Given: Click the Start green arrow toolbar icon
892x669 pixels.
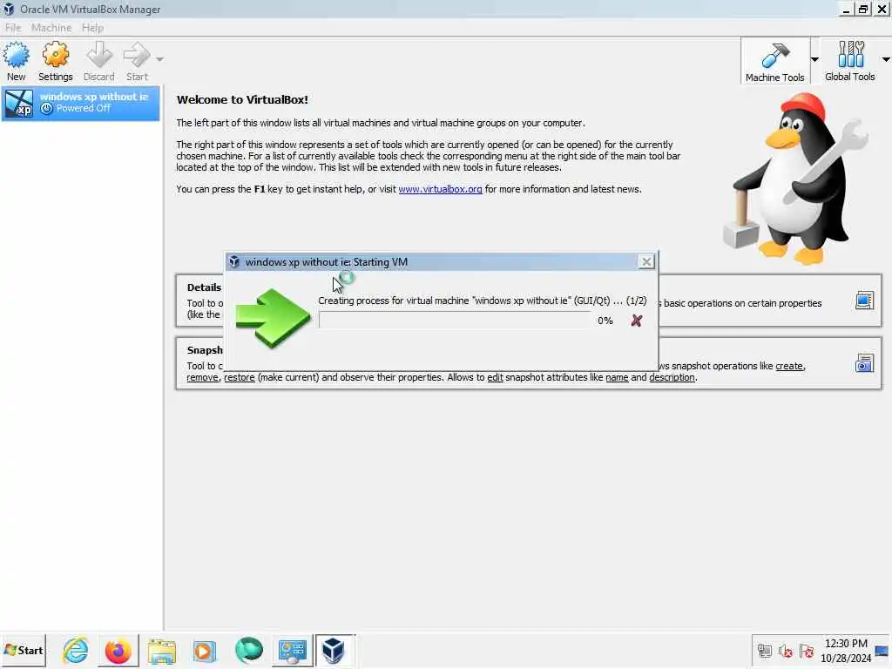Looking at the screenshot, I should click(137, 55).
